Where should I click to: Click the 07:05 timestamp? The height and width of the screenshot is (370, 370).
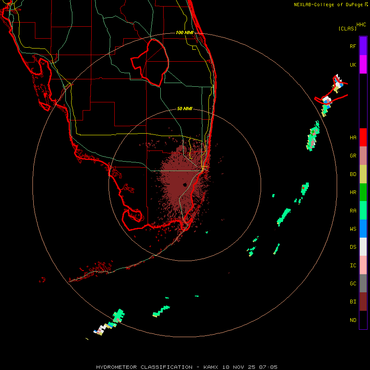pyautogui.click(x=268, y=367)
